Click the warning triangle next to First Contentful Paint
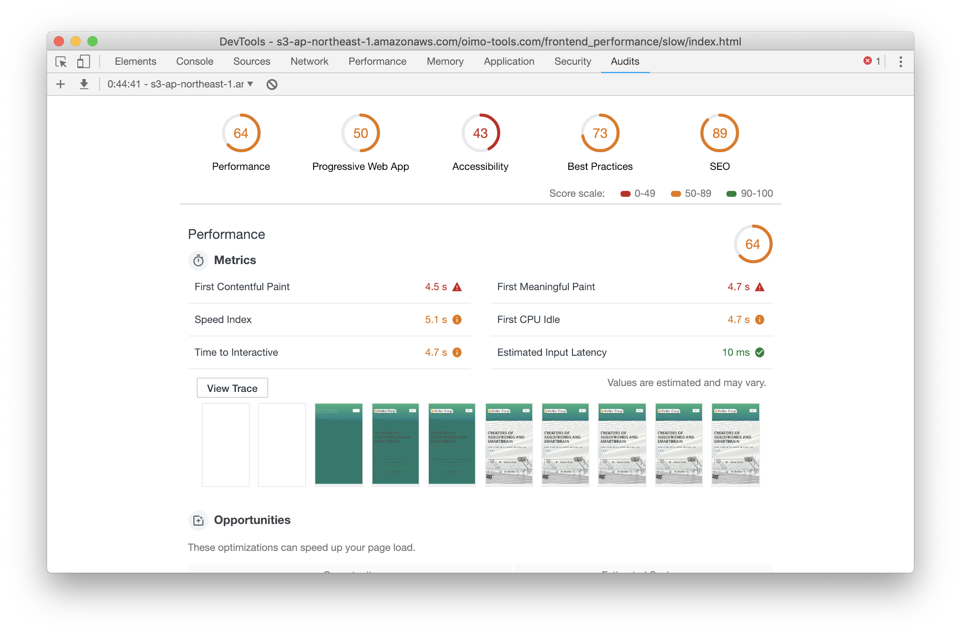The height and width of the screenshot is (635, 961). [x=457, y=287]
